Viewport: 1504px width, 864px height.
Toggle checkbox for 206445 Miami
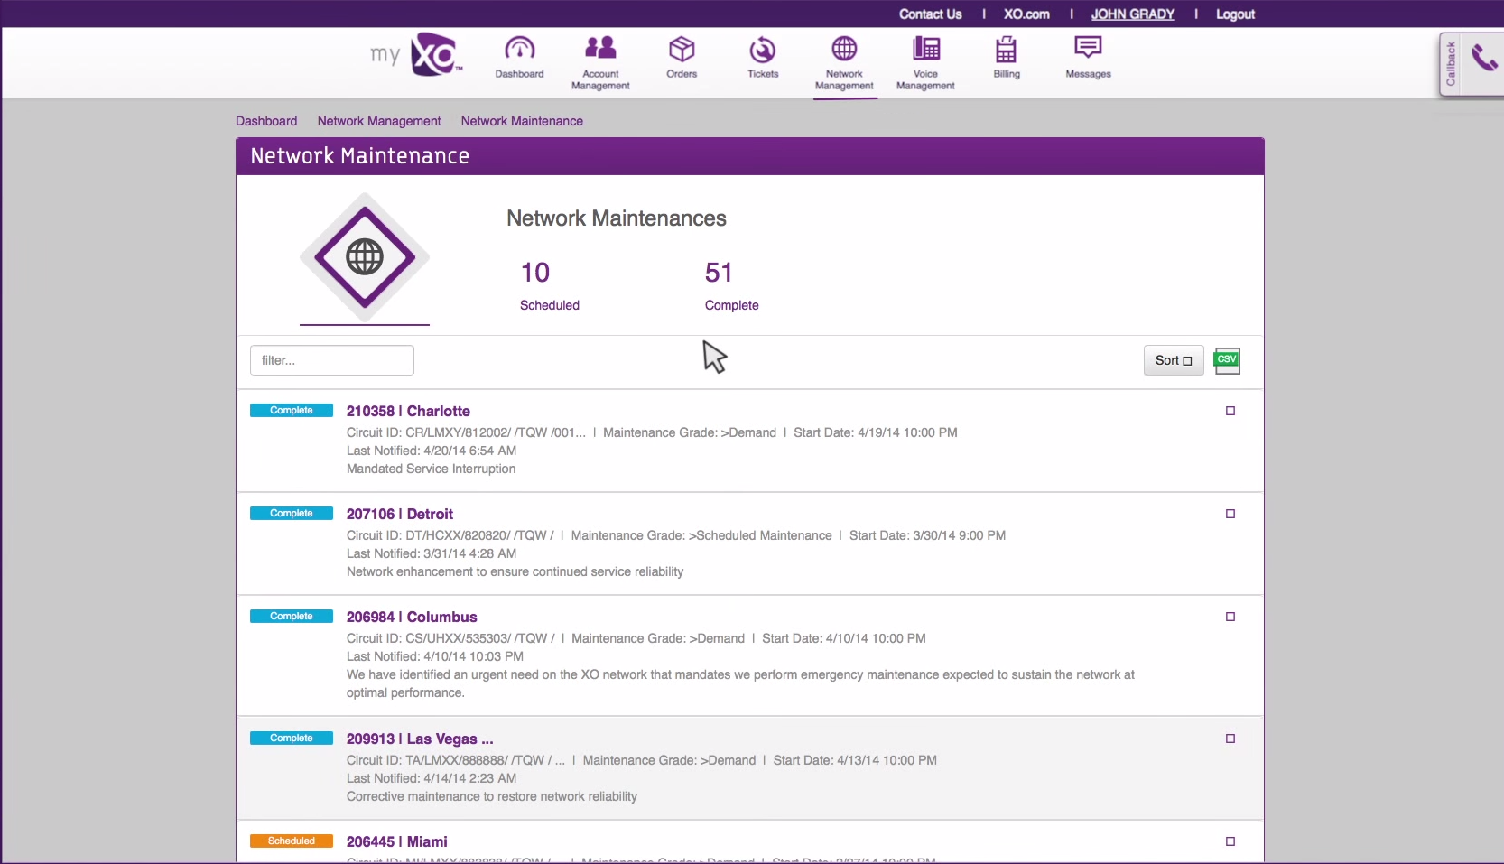tap(1230, 841)
